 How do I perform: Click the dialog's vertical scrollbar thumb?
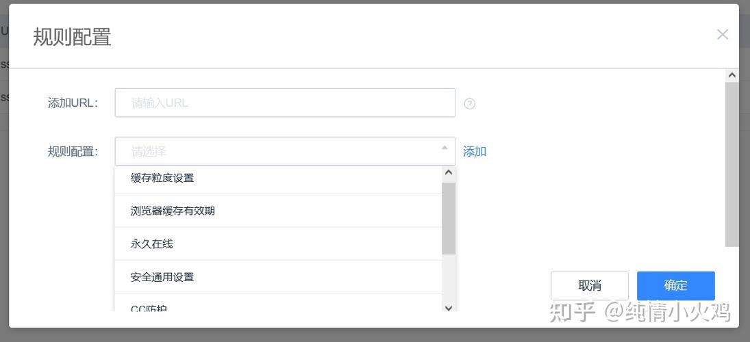pyautogui.click(x=732, y=164)
